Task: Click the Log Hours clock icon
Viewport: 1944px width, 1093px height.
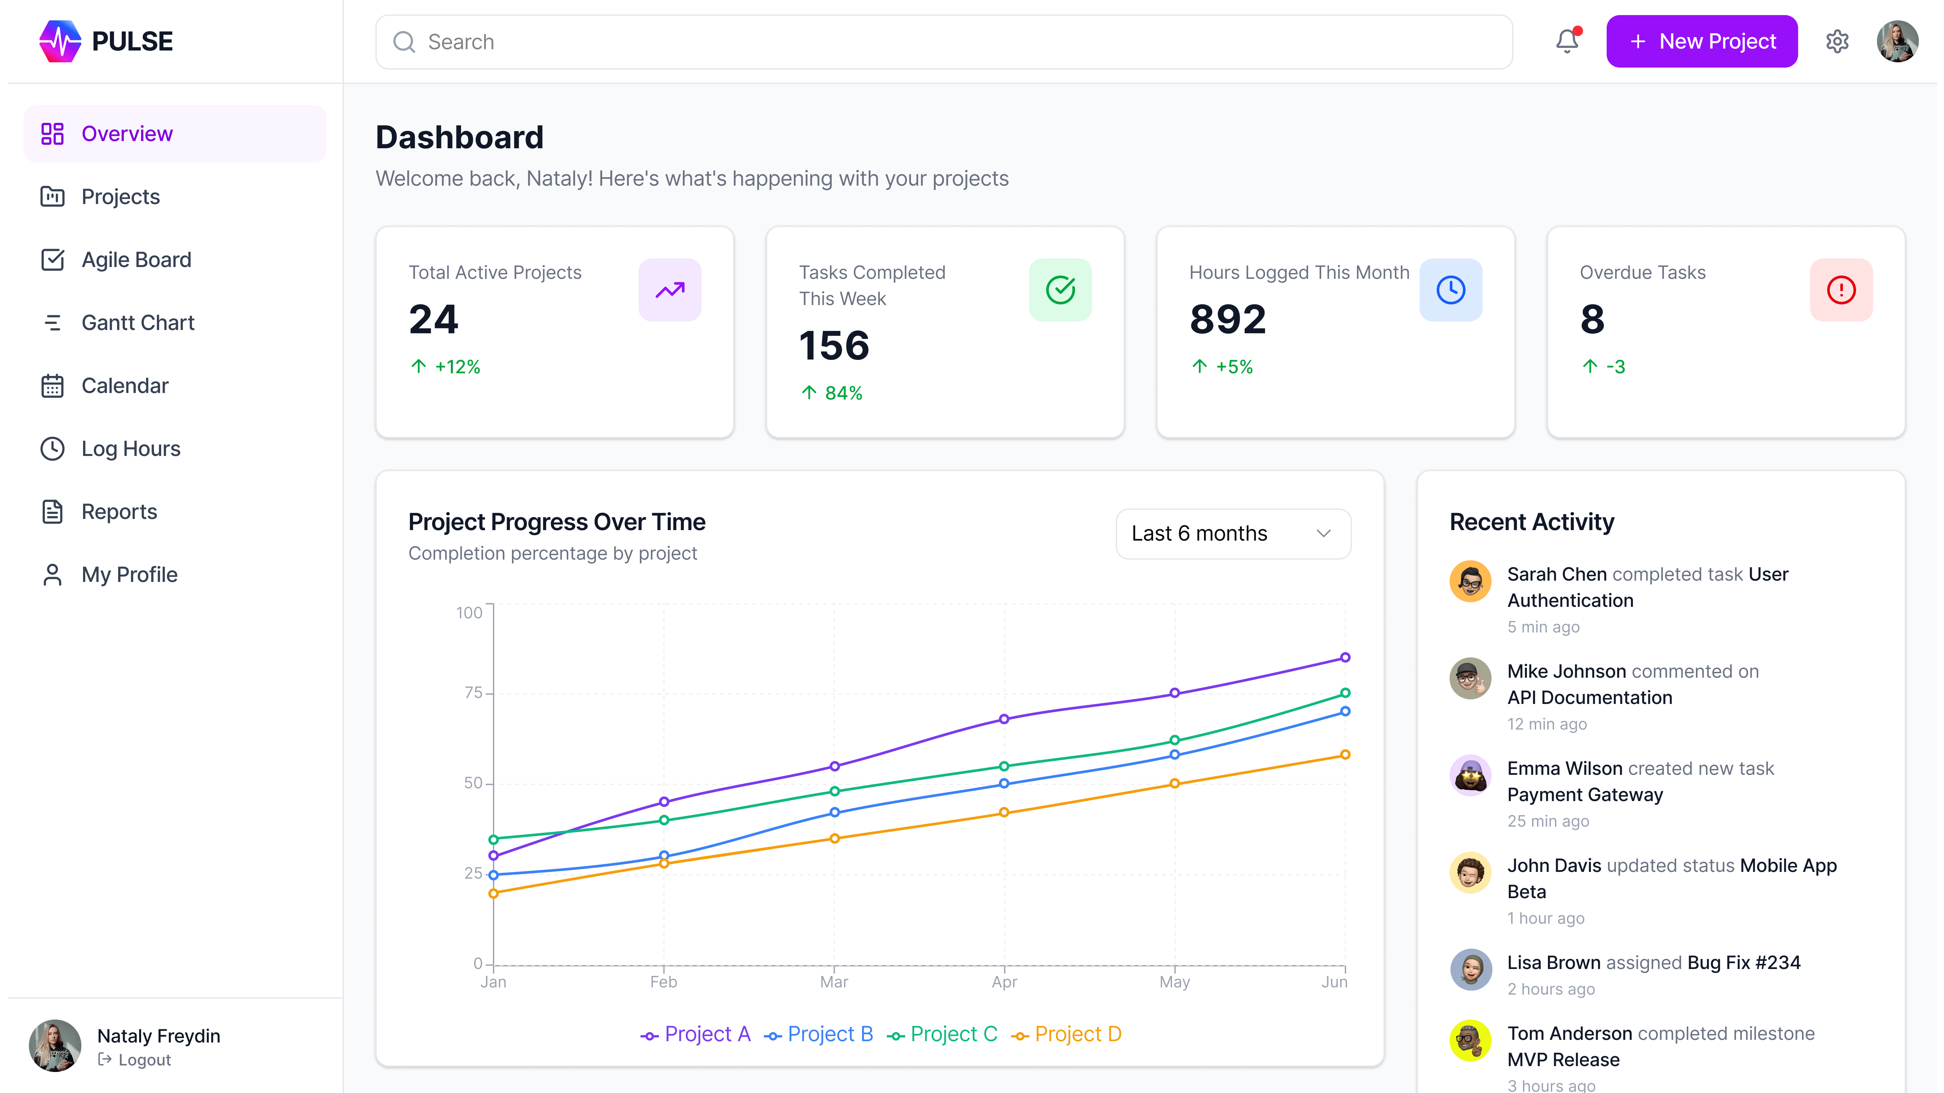Action: pyautogui.click(x=52, y=448)
